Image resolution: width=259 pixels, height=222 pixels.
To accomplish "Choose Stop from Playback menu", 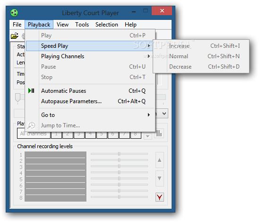I will tap(90, 77).
